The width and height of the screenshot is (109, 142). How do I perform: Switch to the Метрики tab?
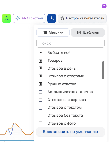[x=53, y=32]
